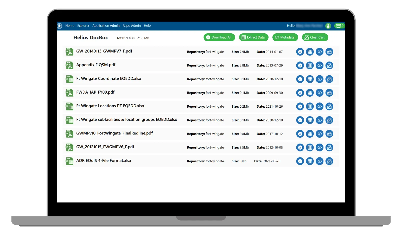
Task: Open the cart badge showing 9 items
Action: coord(340,26)
